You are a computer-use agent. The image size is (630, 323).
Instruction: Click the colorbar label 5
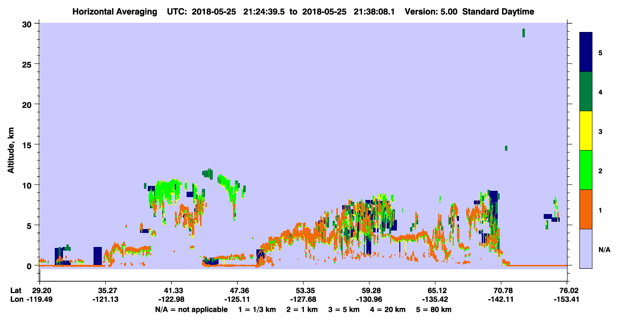tap(600, 52)
